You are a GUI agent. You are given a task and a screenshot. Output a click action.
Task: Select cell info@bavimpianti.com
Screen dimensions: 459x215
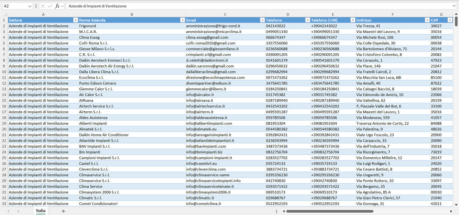click(x=225, y=146)
